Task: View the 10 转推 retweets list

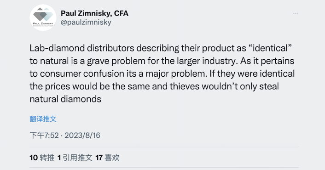Action: click(42, 158)
